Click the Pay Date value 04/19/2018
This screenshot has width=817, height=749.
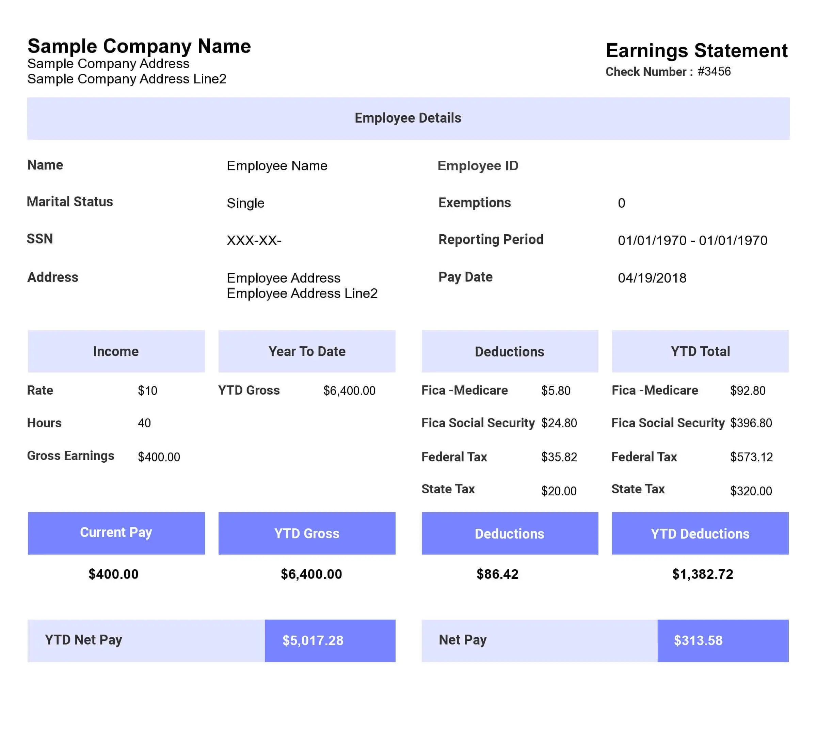(x=652, y=278)
